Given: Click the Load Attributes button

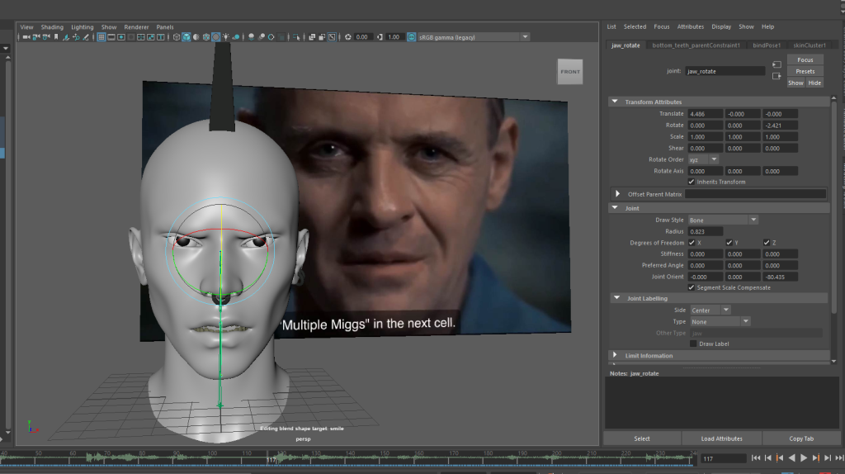Looking at the screenshot, I should click(x=721, y=438).
